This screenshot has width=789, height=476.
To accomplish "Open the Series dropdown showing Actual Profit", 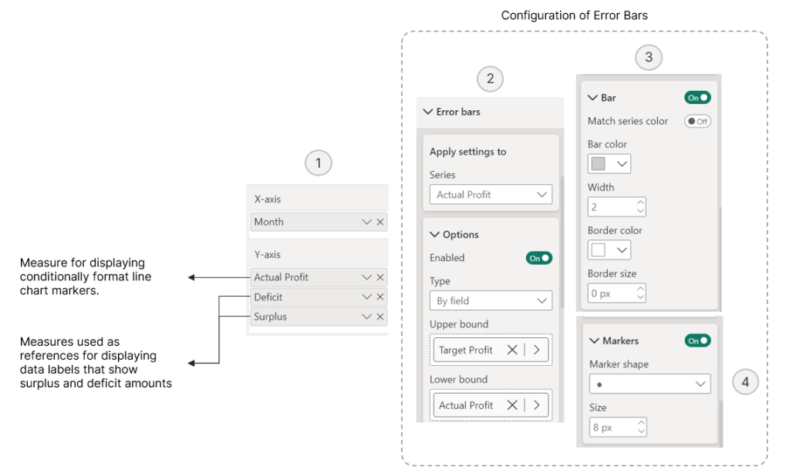I will pos(491,195).
